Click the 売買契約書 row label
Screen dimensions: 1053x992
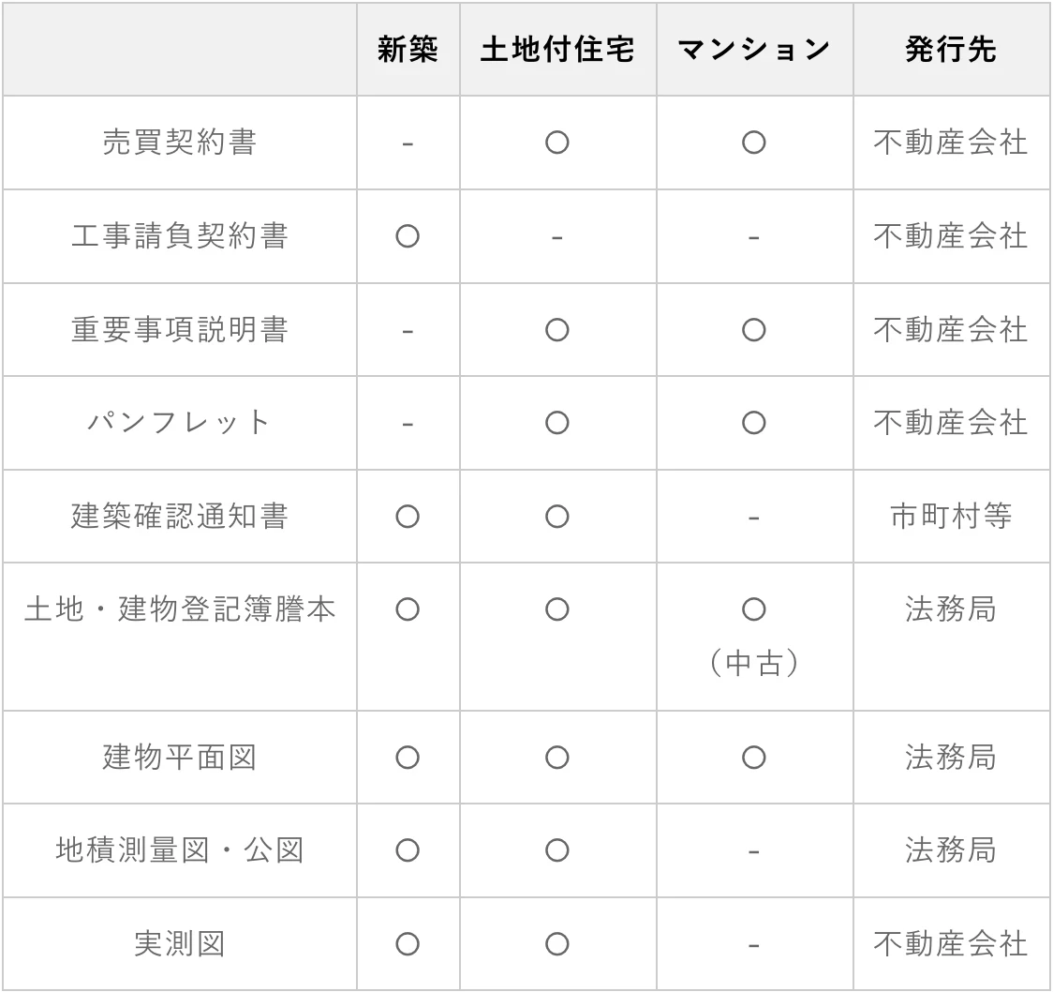pyautogui.click(x=179, y=143)
